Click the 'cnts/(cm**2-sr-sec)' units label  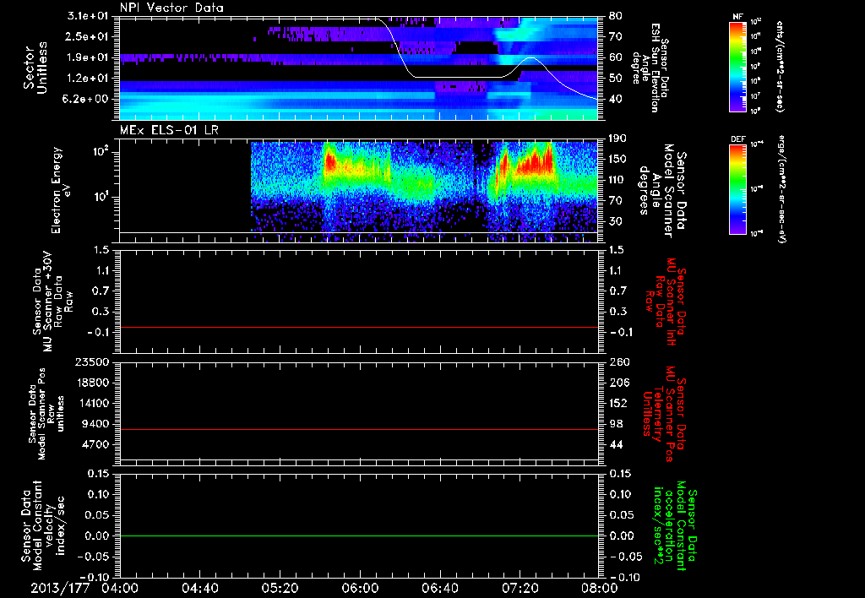[x=780, y=66]
